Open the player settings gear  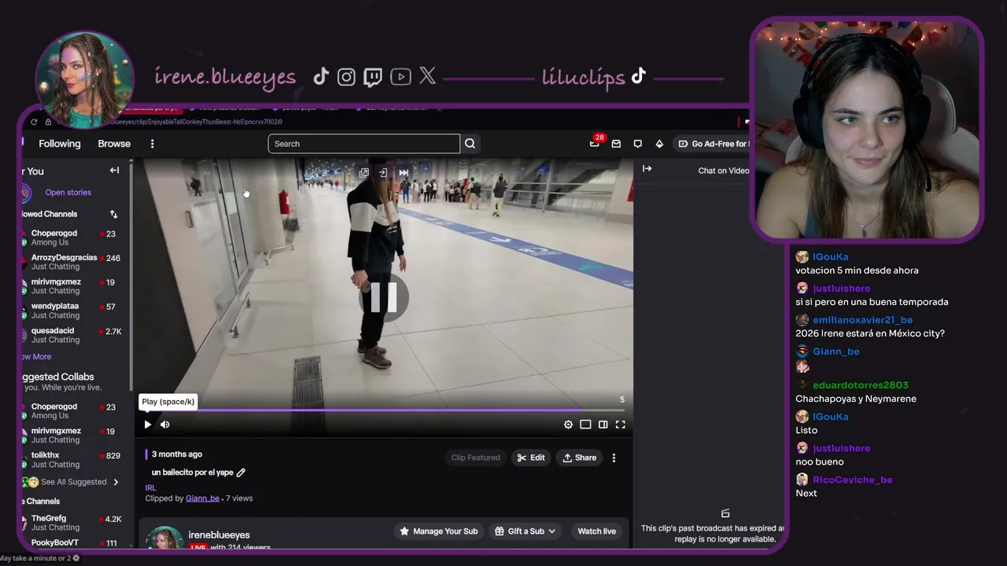click(568, 424)
